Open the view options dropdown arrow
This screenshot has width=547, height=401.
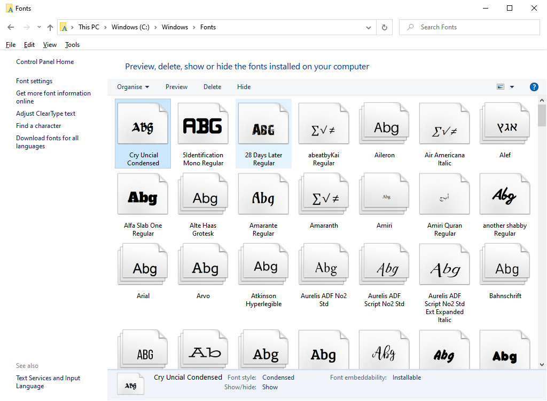point(512,87)
